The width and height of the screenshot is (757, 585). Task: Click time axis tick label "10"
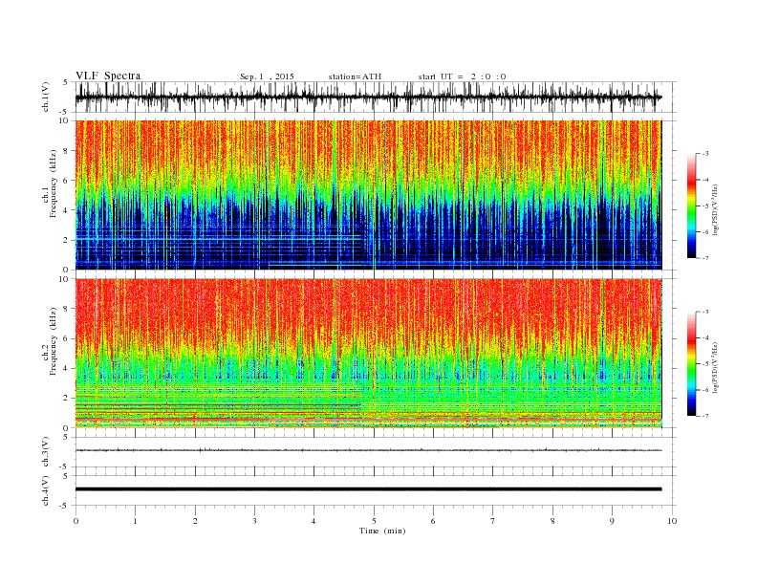[x=673, y=521]
